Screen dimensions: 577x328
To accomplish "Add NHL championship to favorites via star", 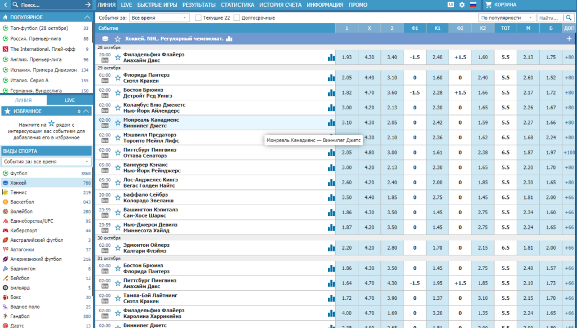I will tap(117, 39).
